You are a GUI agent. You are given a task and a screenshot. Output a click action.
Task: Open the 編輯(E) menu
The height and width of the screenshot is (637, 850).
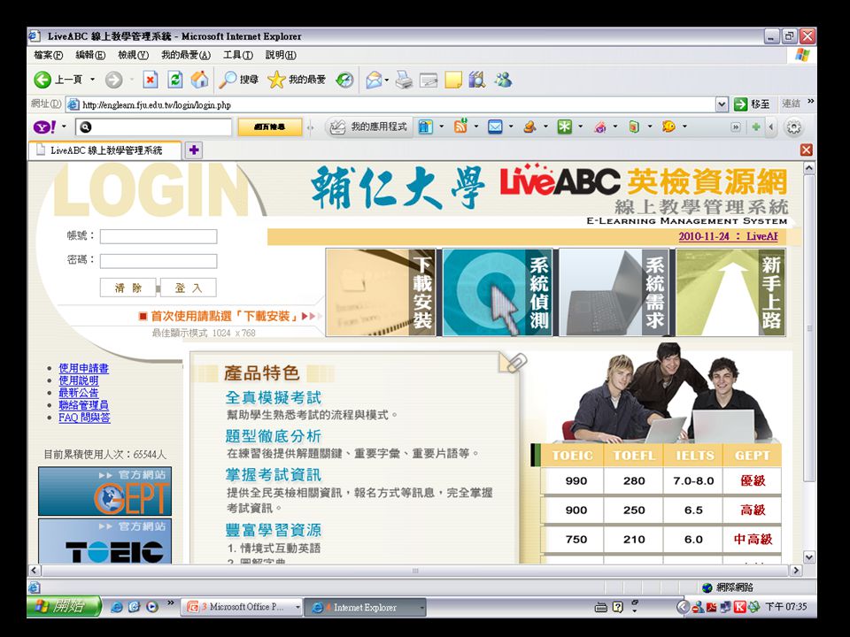click(x=90, y=55)
